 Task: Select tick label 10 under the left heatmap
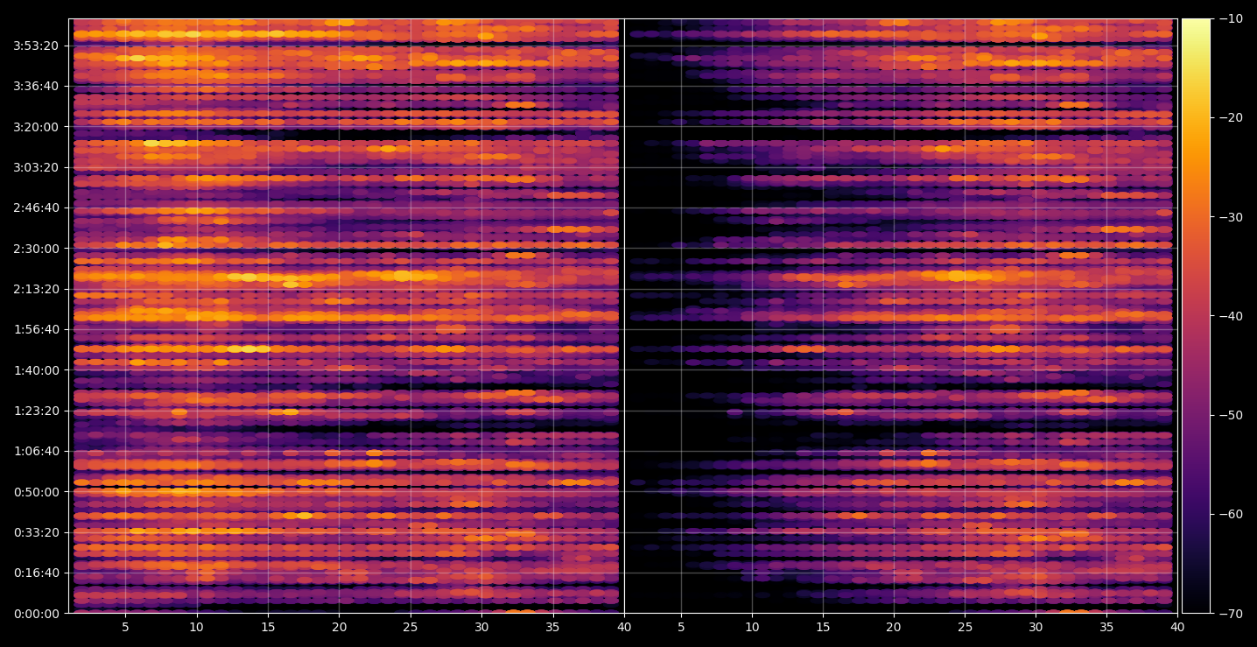196,627
